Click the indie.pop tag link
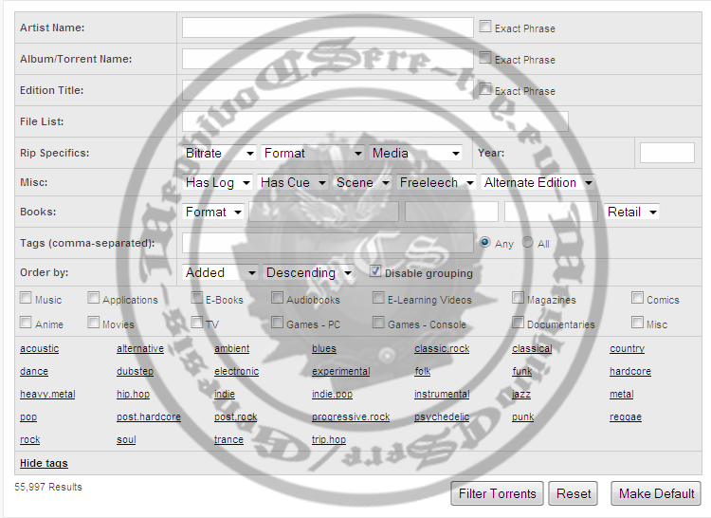711x518 pixels. point(333,394)
